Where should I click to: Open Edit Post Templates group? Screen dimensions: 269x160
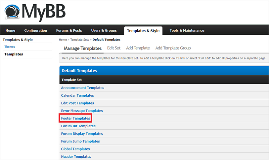point(77,103)
